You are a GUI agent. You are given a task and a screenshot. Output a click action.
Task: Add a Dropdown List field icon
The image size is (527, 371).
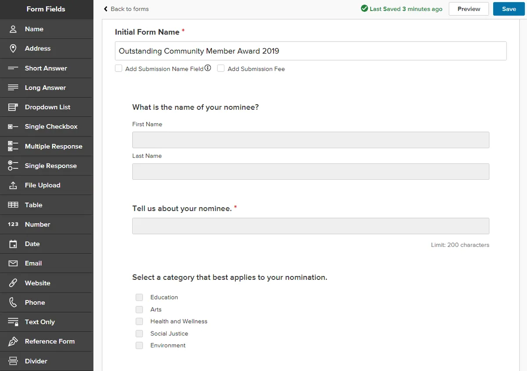point(13,107)
